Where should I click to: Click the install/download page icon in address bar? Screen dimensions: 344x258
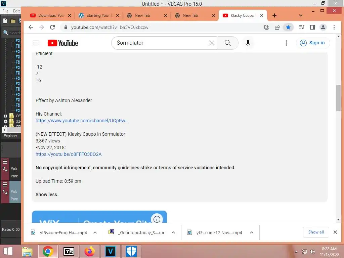pyautogui.click(x=266, y=27)
